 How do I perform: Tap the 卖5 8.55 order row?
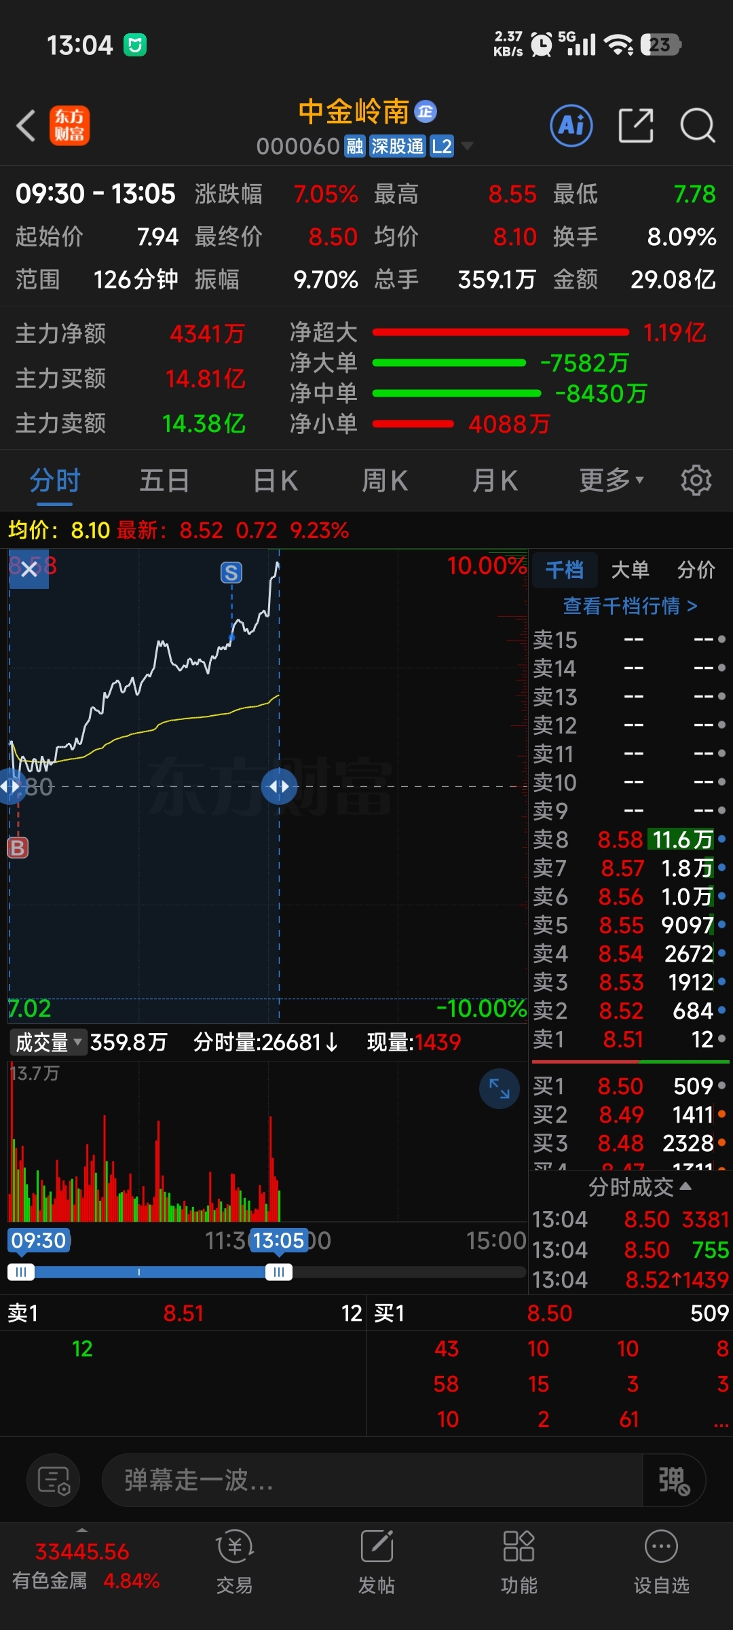[629, 925]
